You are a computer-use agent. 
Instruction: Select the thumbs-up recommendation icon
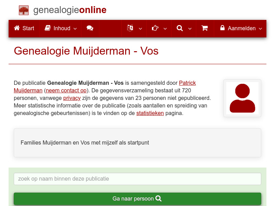[155, 28]
